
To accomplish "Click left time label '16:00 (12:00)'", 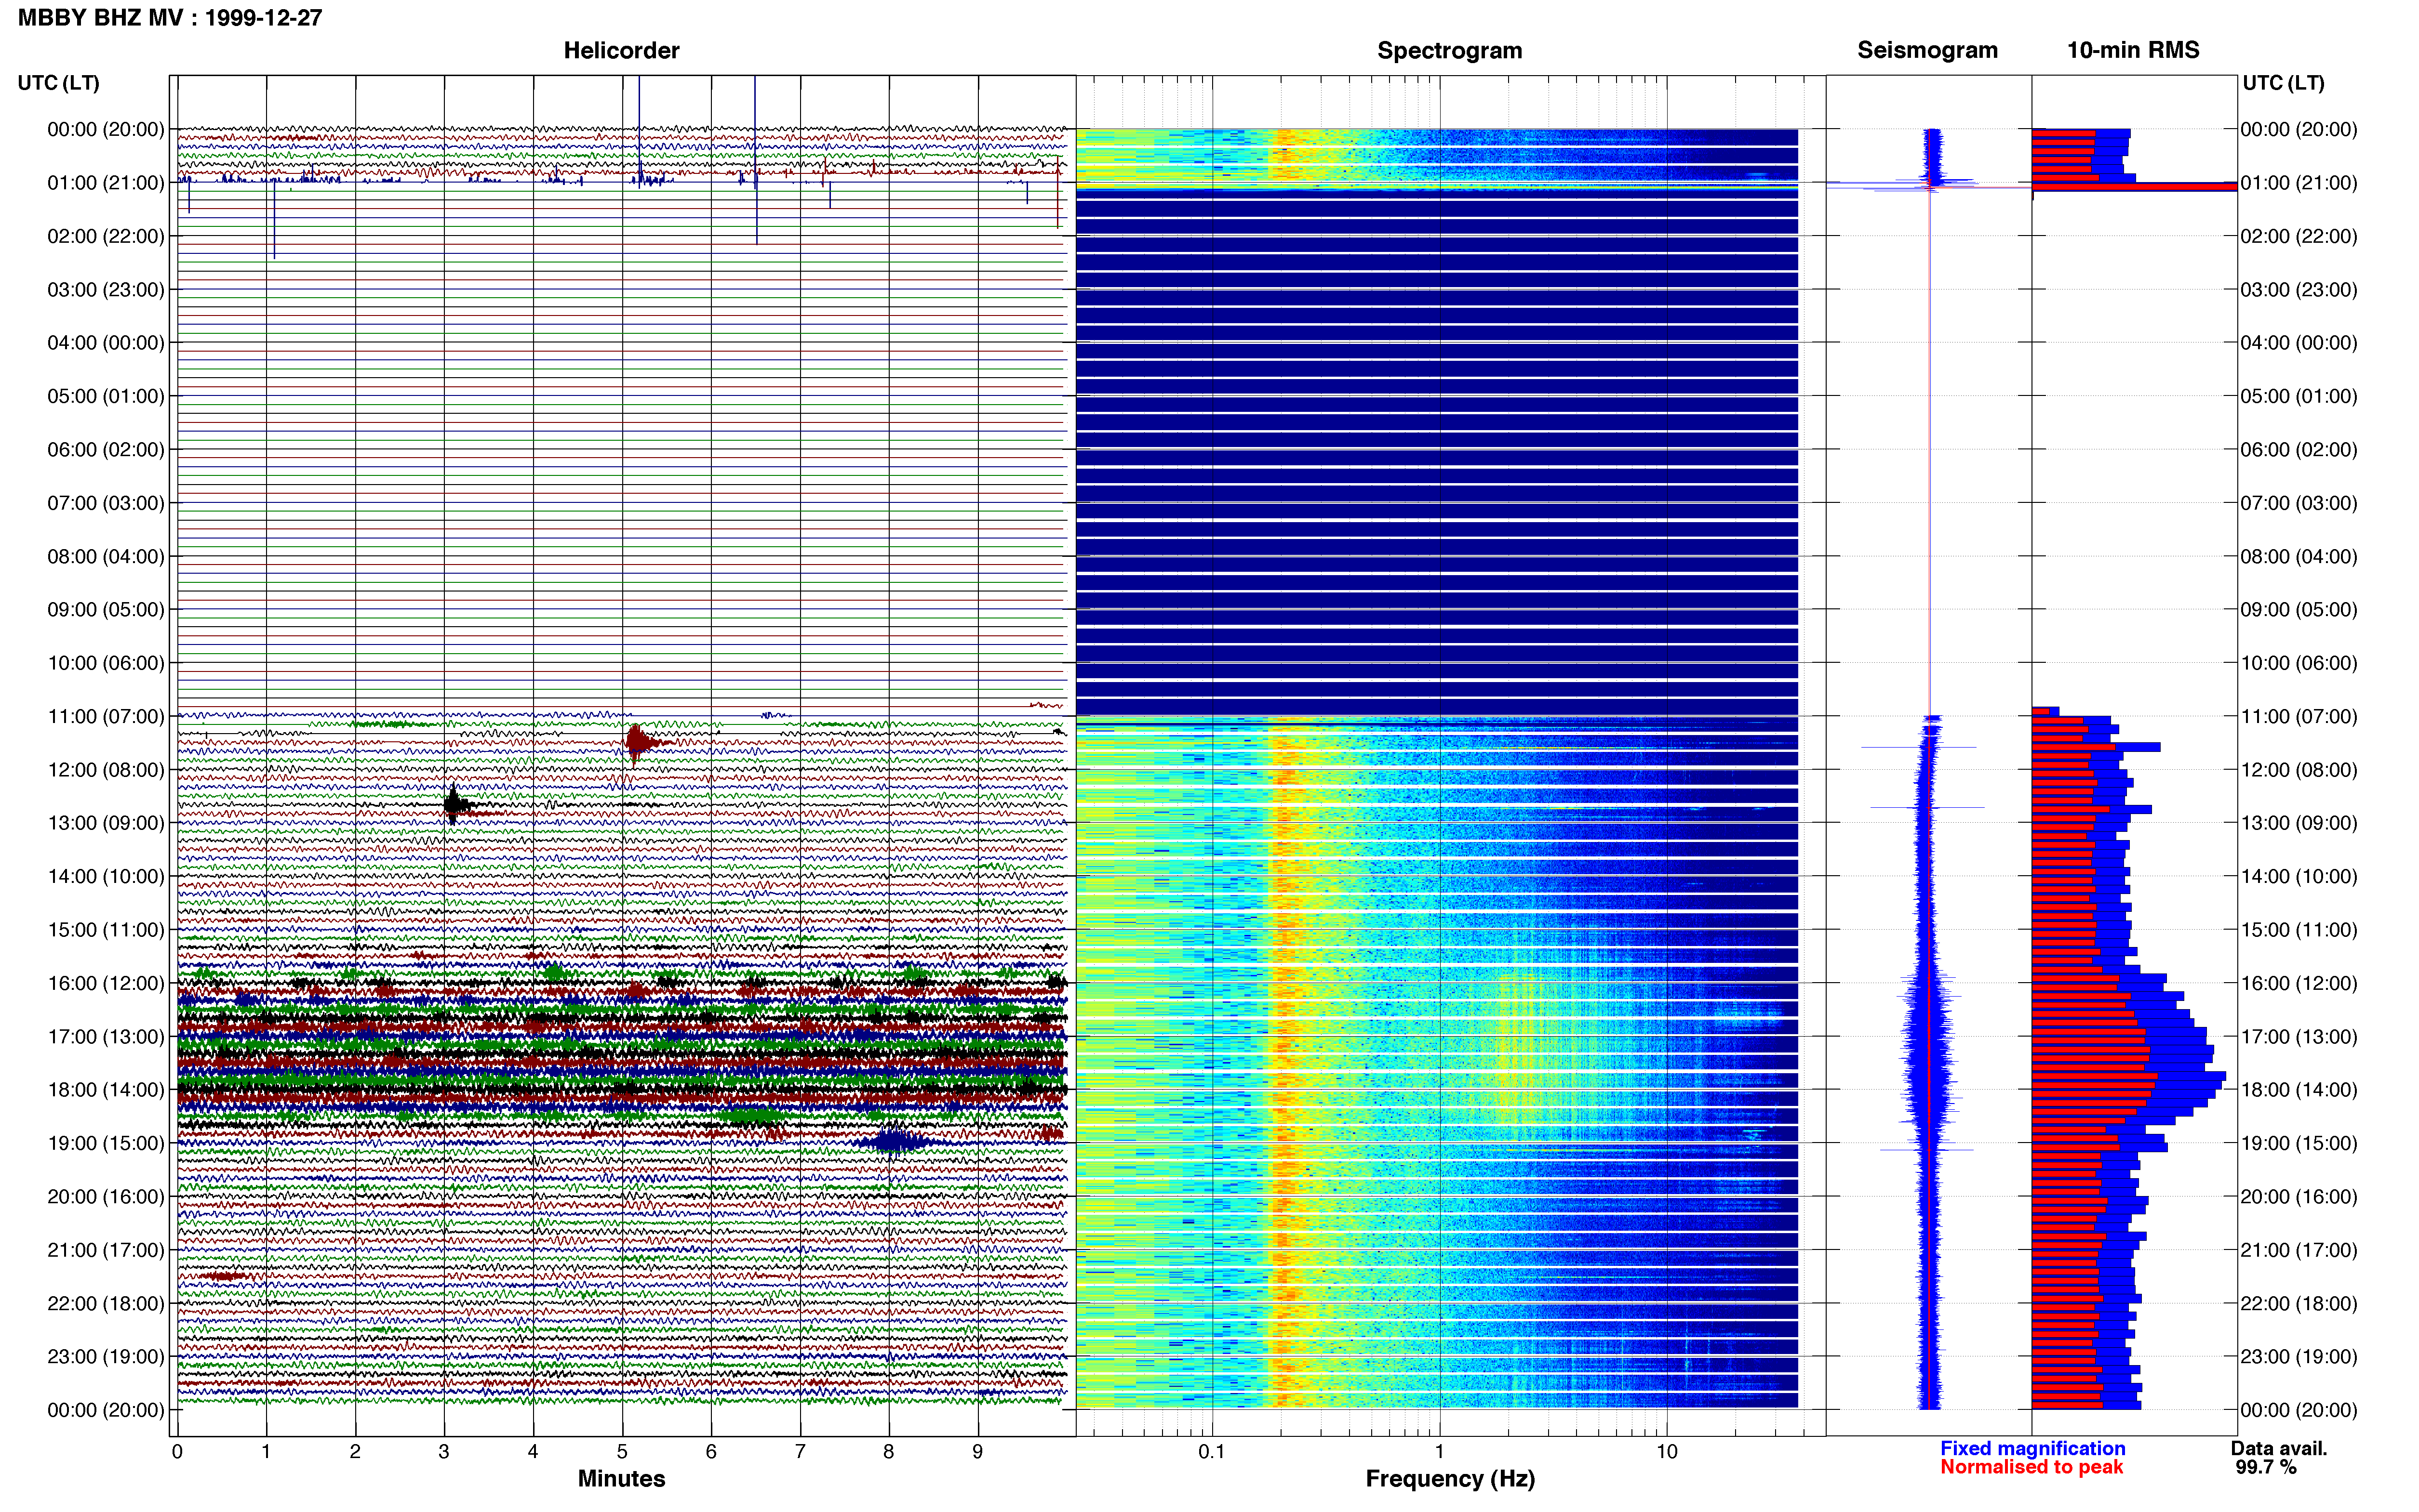I will [x=106, y=983].
